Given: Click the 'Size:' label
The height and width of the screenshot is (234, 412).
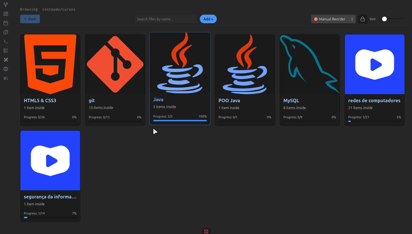Looking at the screenshot, I should [x=373, y=19].
